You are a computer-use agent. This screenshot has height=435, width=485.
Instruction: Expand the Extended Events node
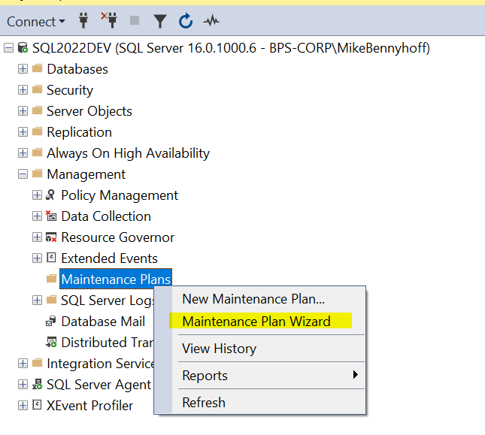(x=37, y=258)
